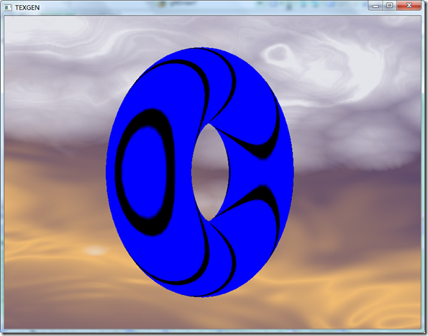Click the TEXGEN title text
Viewport: 428px width, 336px height.
(27, 8)
